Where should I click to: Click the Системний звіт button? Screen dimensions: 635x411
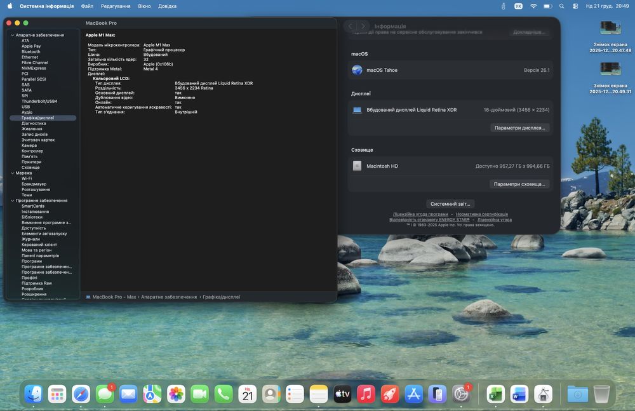click(450, 204)
